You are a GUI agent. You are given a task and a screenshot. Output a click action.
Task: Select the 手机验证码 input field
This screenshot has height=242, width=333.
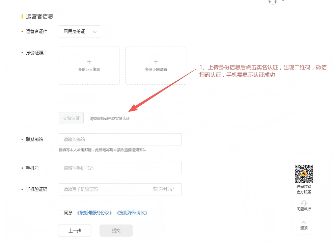[103, 189]
